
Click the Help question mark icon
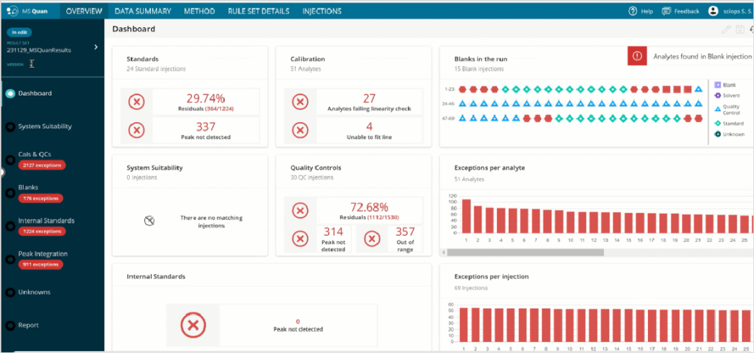pyautogui.click(x=633, y=11)
